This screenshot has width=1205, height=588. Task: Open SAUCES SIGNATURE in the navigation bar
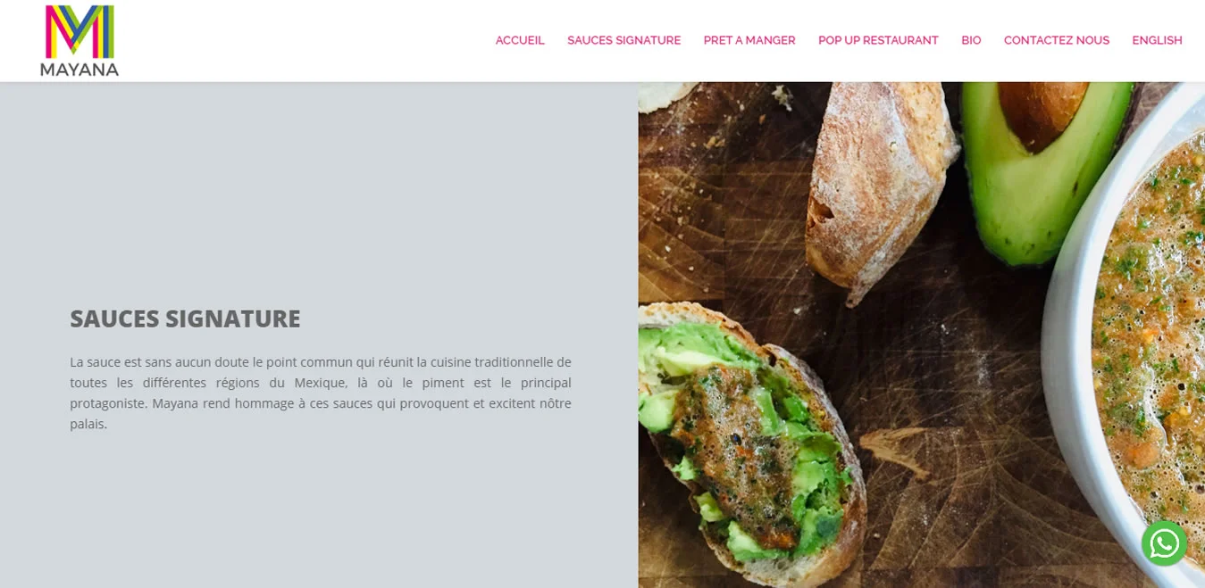623,40
